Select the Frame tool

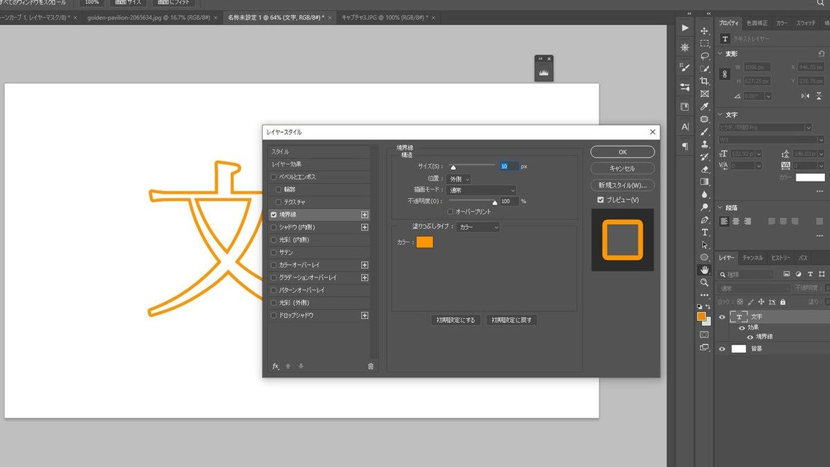pyautogui.click(x=704, y=93)
